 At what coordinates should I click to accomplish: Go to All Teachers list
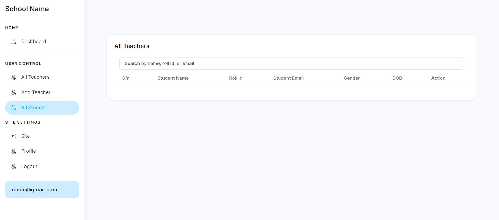[35, 77]
